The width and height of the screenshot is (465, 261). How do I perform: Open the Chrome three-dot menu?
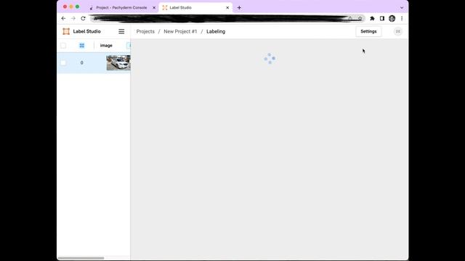click(402, 18)
